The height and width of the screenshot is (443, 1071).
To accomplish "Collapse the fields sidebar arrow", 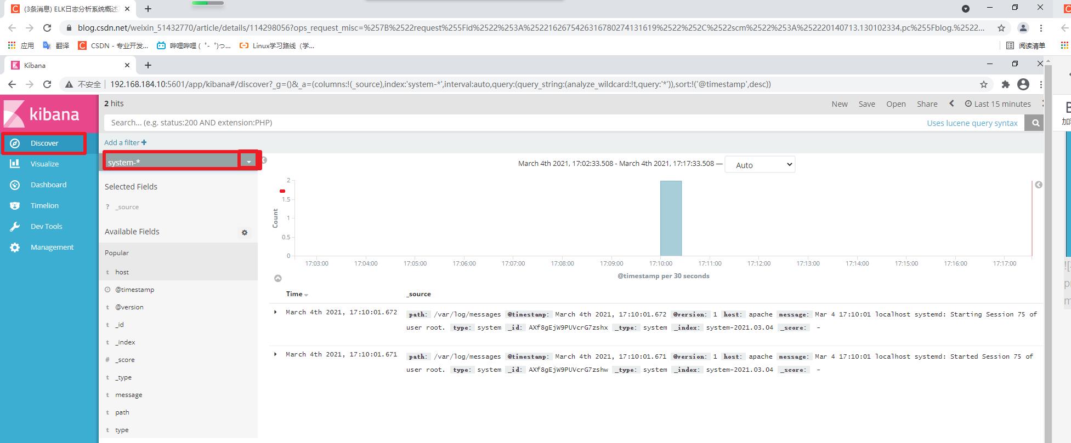I will (264, 160).
